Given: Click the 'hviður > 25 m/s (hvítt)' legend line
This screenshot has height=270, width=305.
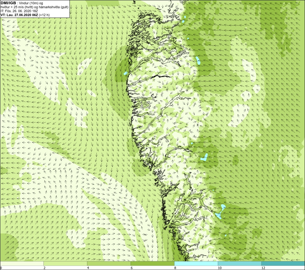Looking at the screenshot, I should 35,7.
